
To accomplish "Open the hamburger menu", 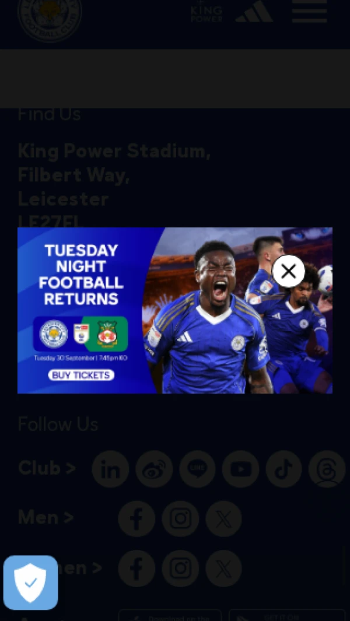I will pos(310,11).
